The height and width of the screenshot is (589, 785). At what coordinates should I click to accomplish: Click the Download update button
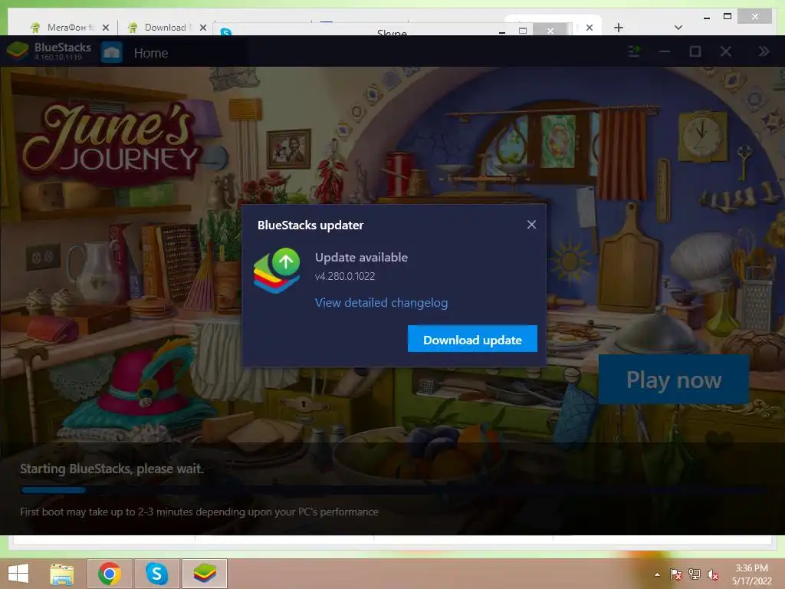click(472, 339)
